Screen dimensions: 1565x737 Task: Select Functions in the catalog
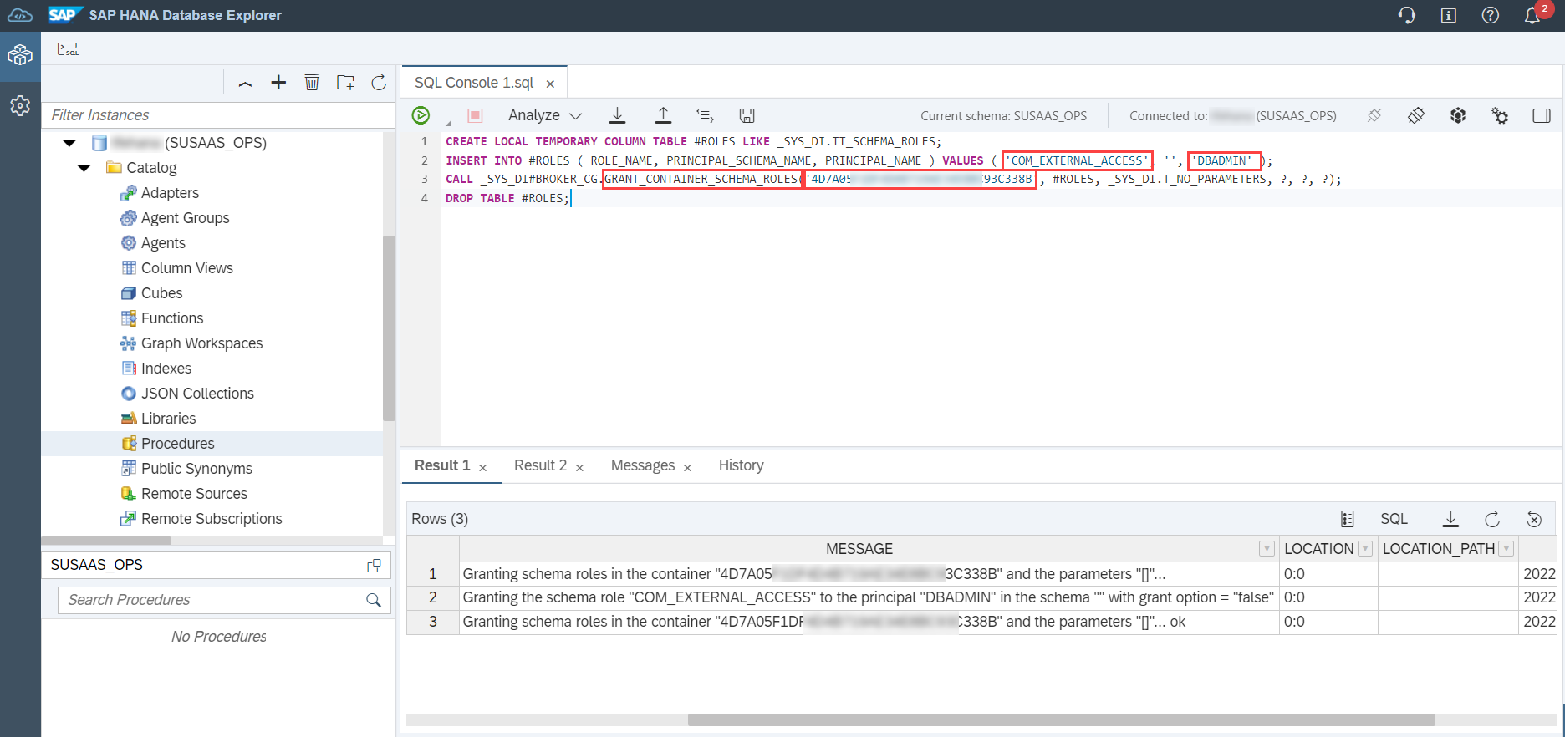tap(172, 318)
